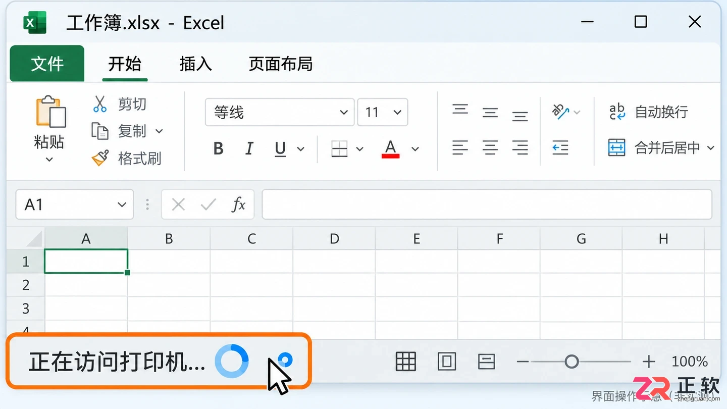Viewport: 727px width, 409px height.
Task: Activate the 格式刷 format painter
Action: coord(126,159)
